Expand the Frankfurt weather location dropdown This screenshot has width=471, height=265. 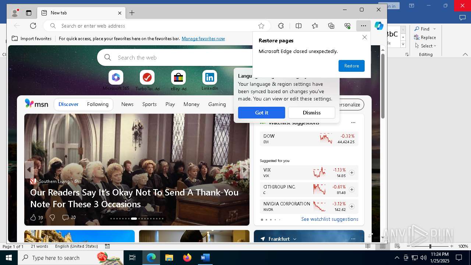(x=294, y=239)
